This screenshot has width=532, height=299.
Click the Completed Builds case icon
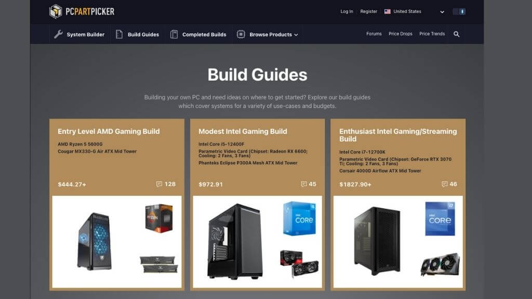[x=174, y=34]
